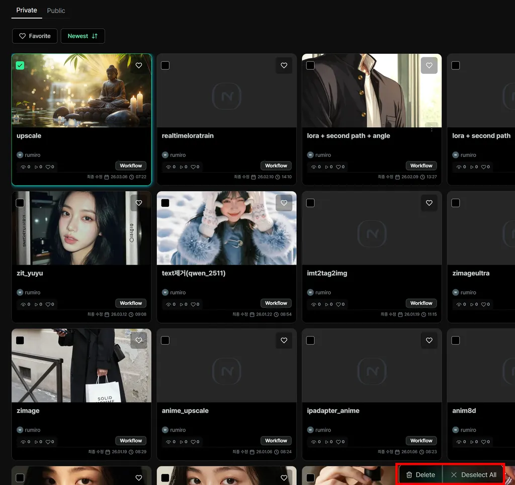Select the zimageultra checkbox
515x485 pixels.
[456, 203]
